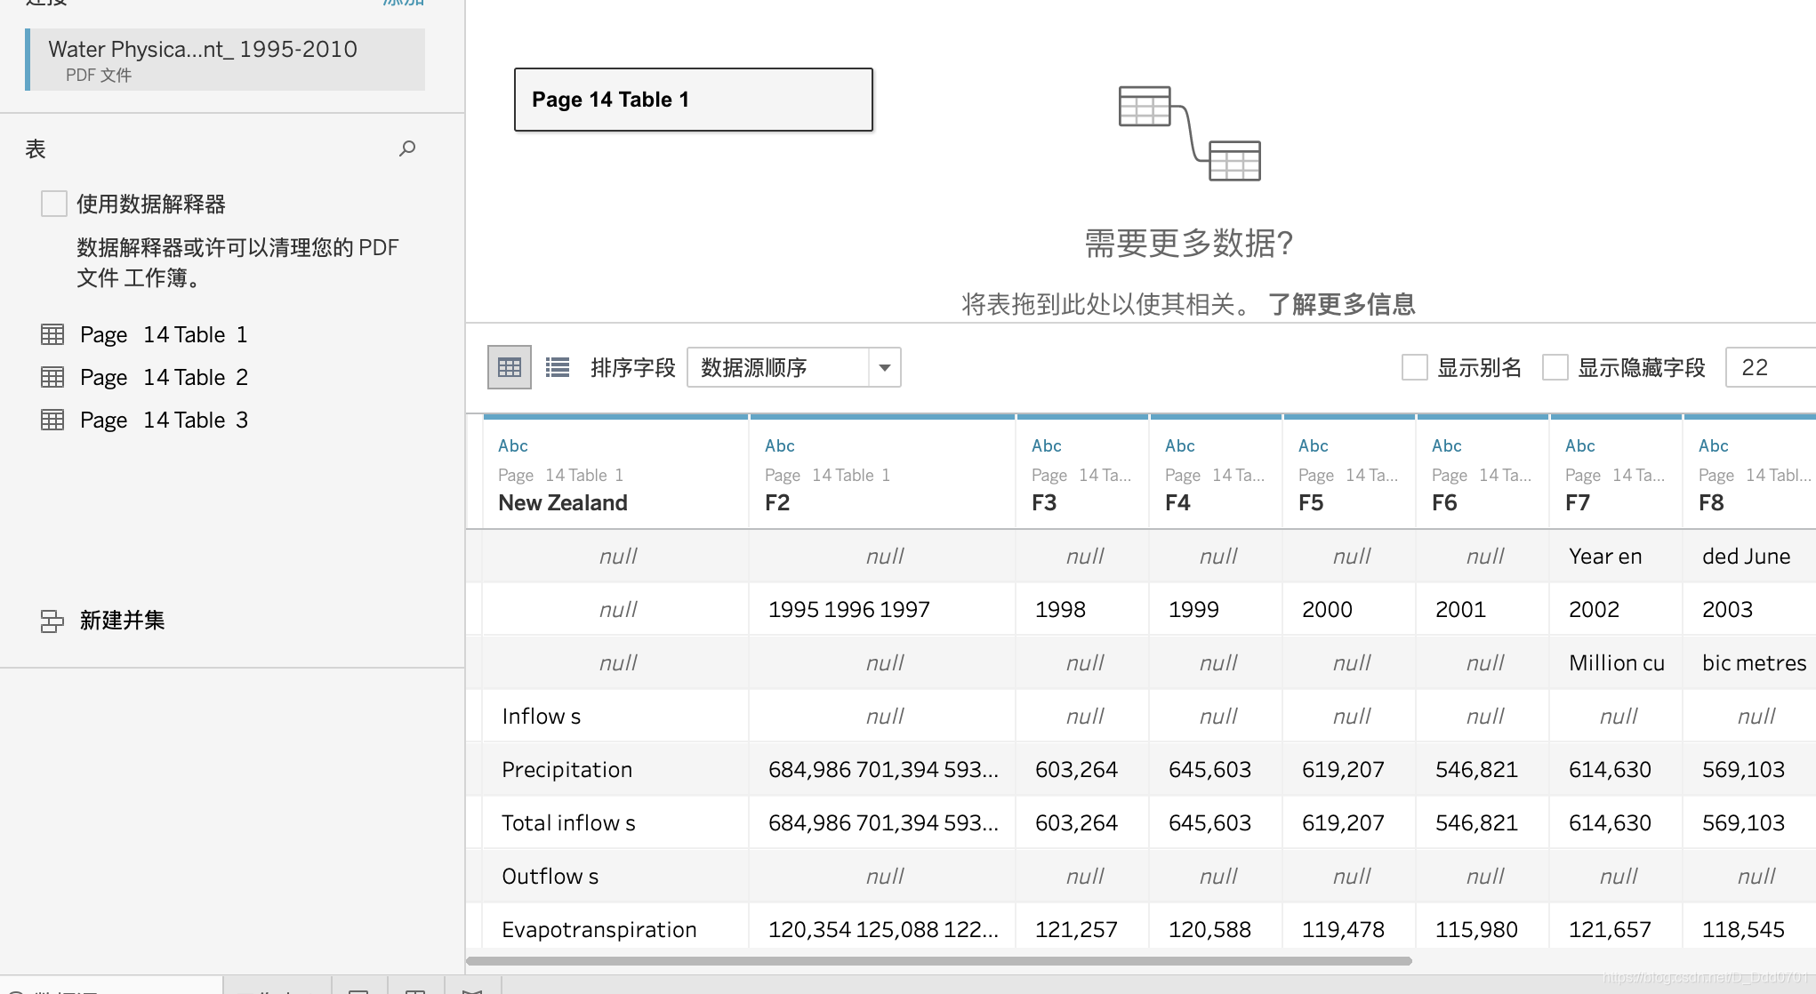The image size is (1816, 994).
Task: Toggle 显示隐藏字段 checkbox on
Action: coord(1555,367)
